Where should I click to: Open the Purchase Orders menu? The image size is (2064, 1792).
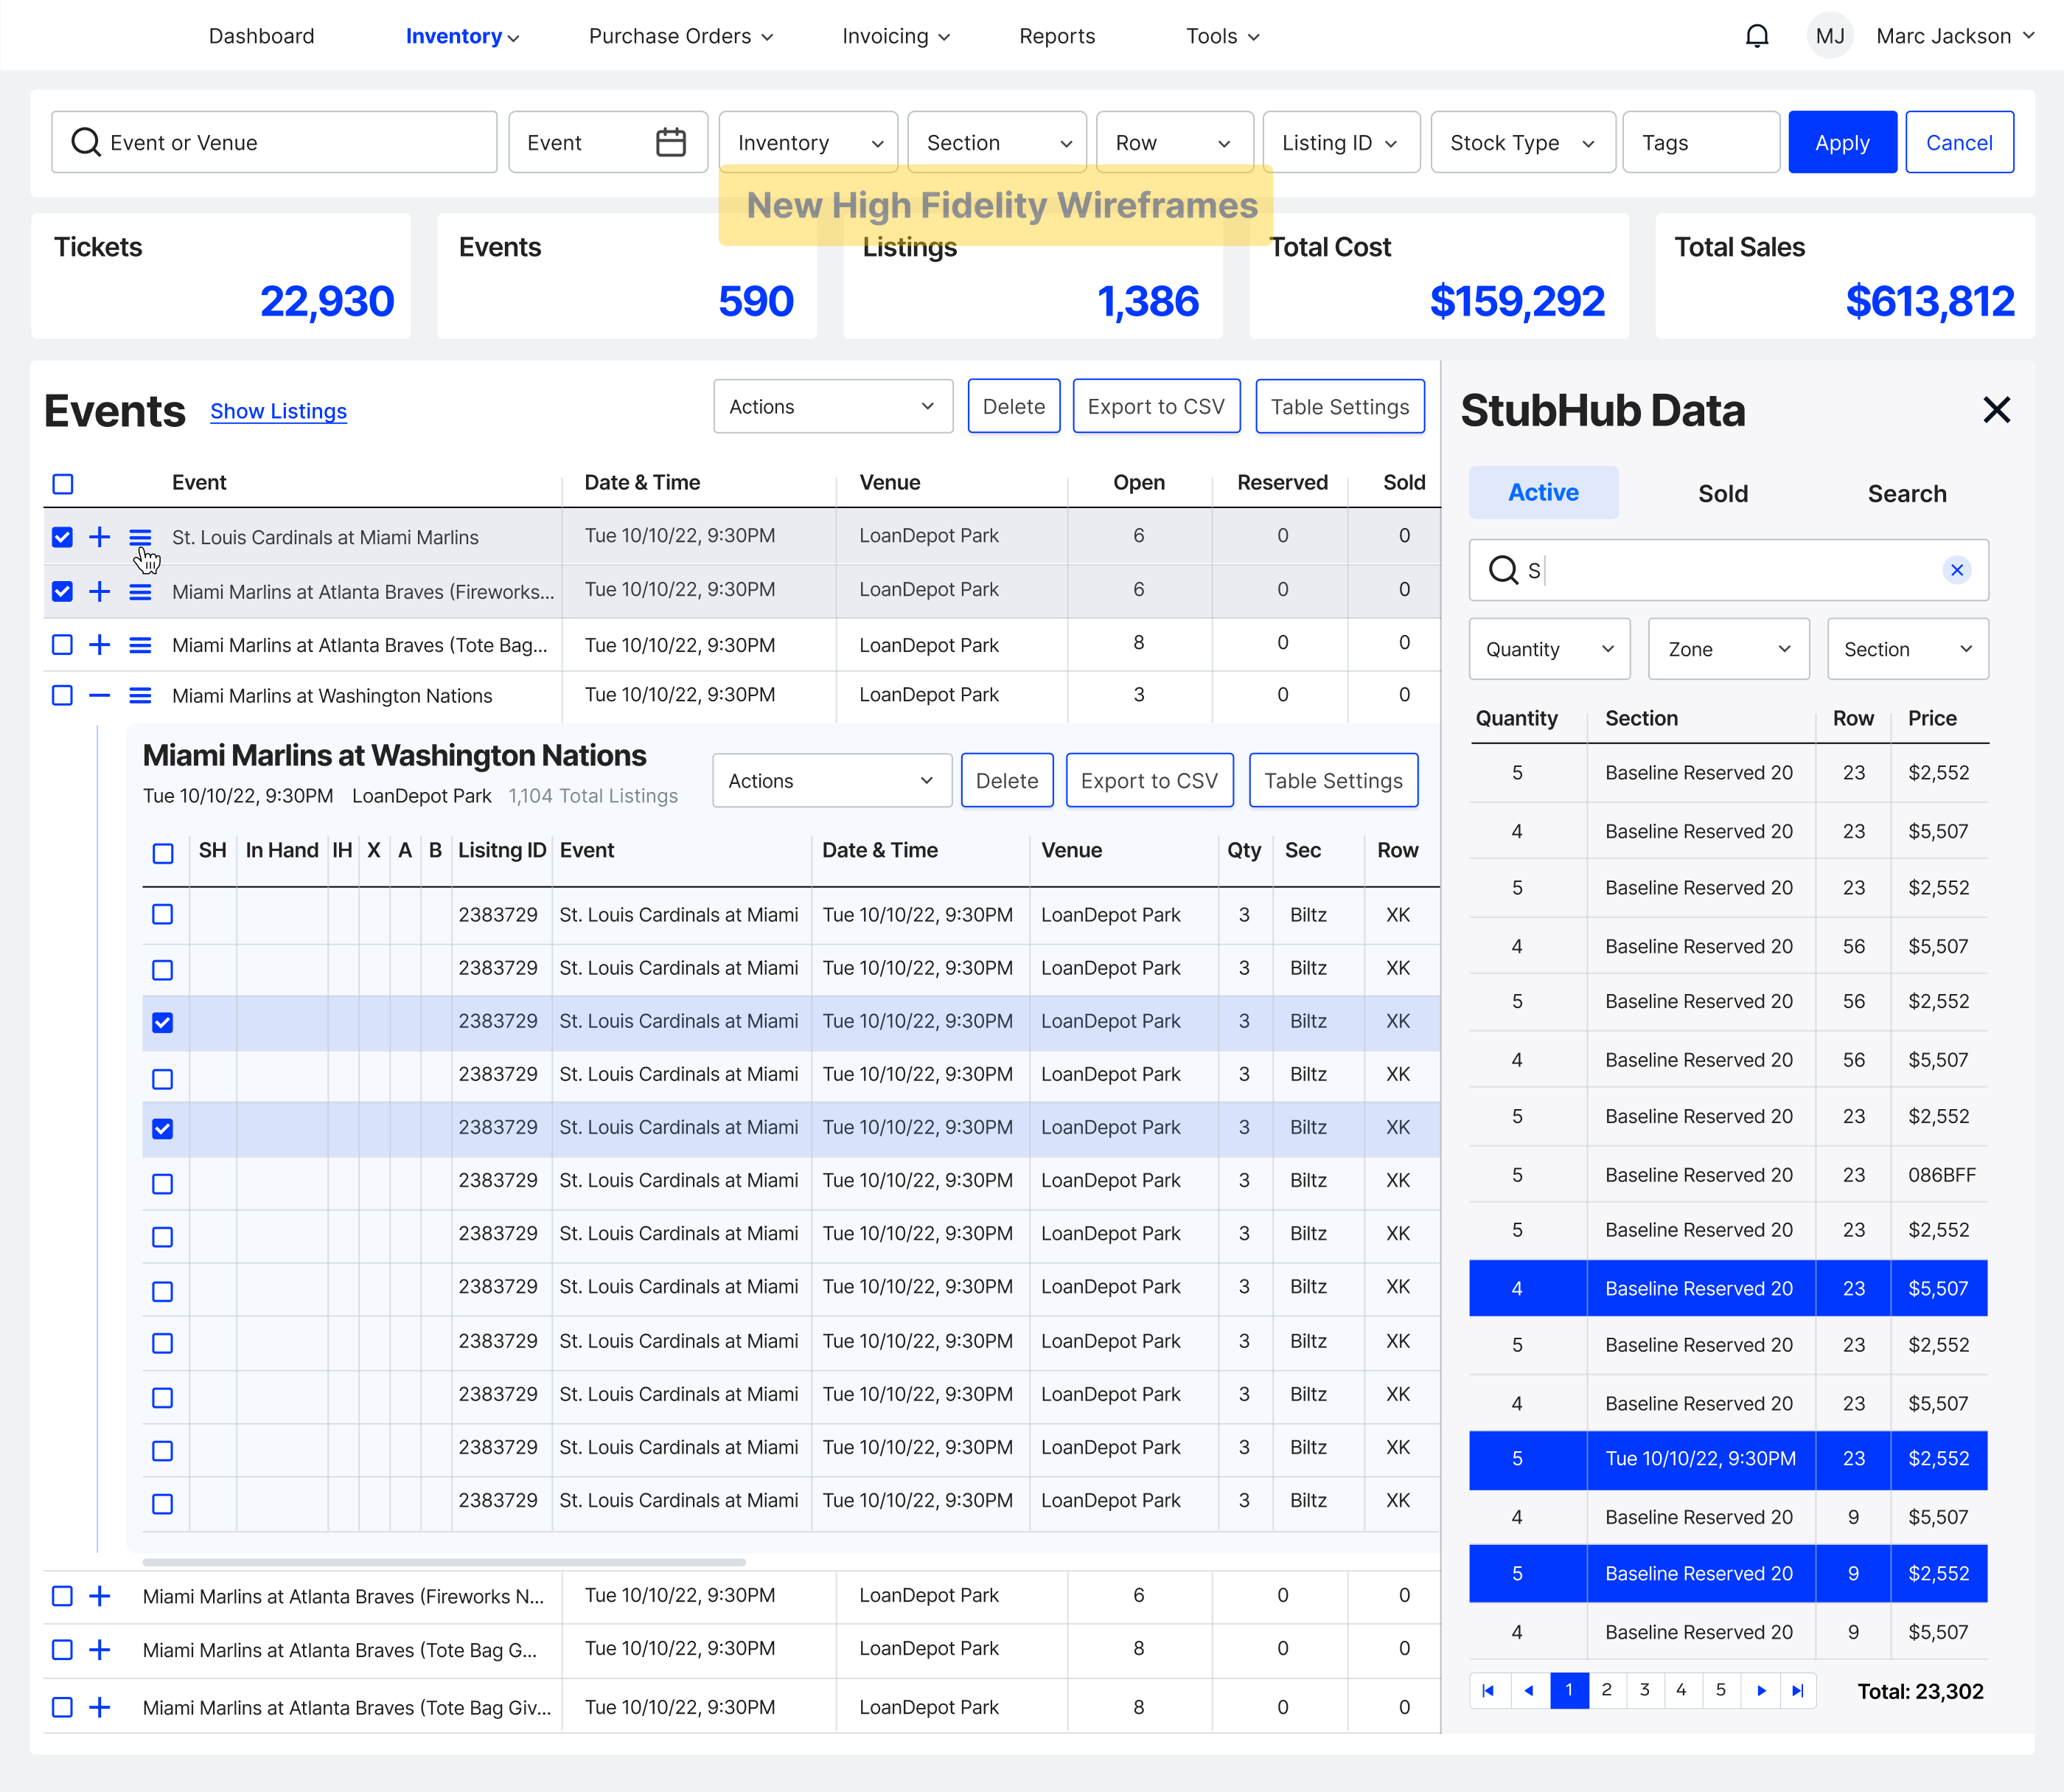[x=680, y=37]
